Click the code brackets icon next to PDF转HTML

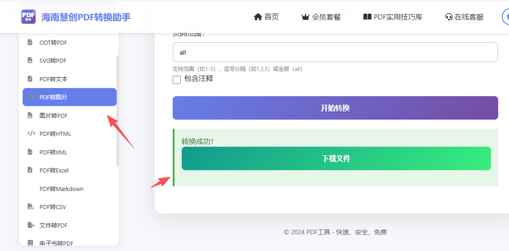pyautogui.click(x=31, y=133)
